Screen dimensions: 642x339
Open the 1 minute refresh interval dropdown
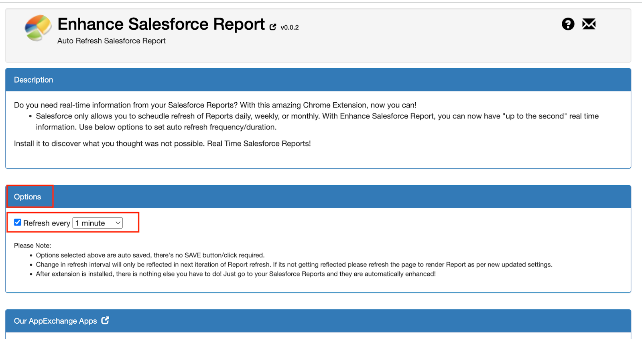tap(98, 223)
